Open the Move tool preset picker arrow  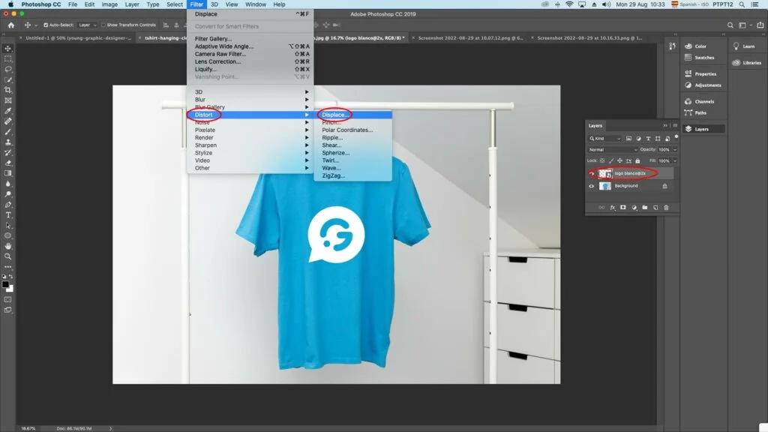35,25
